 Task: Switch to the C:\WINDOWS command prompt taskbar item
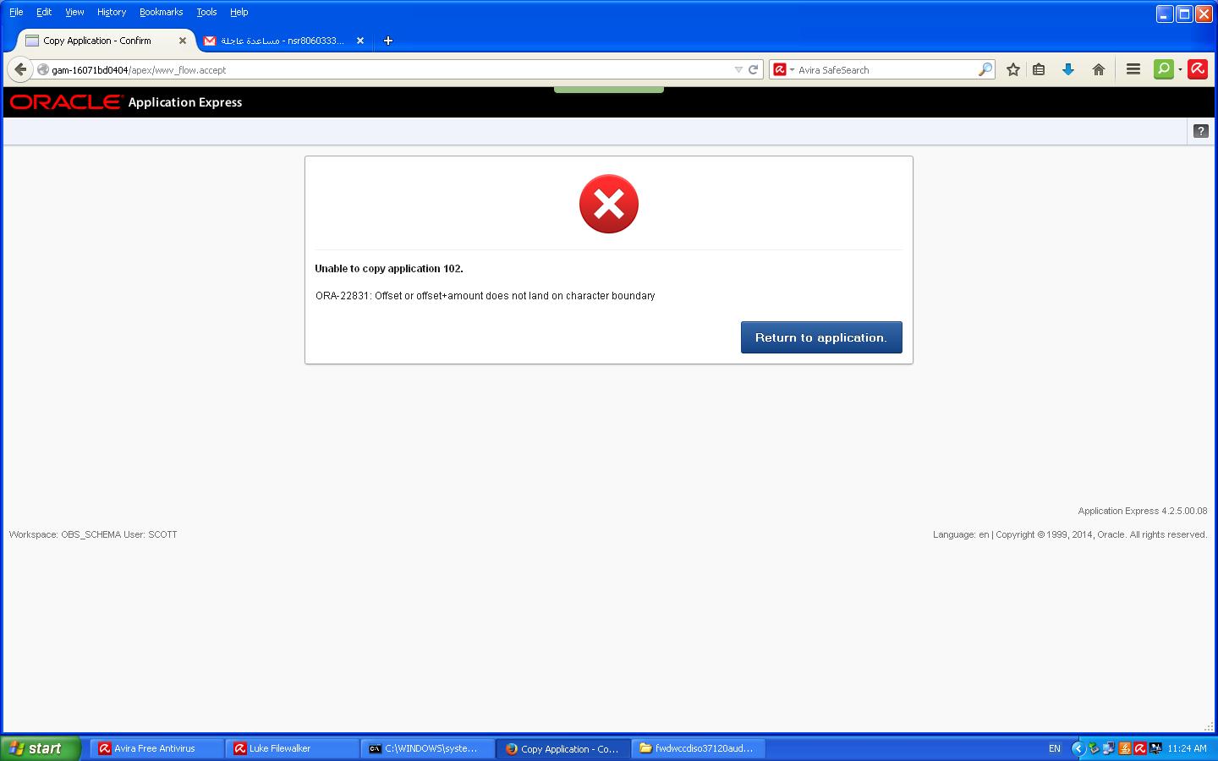(427, 748)
